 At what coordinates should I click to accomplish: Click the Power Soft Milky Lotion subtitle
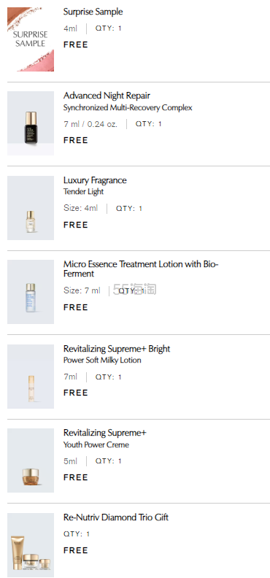[x=102, y=360]
